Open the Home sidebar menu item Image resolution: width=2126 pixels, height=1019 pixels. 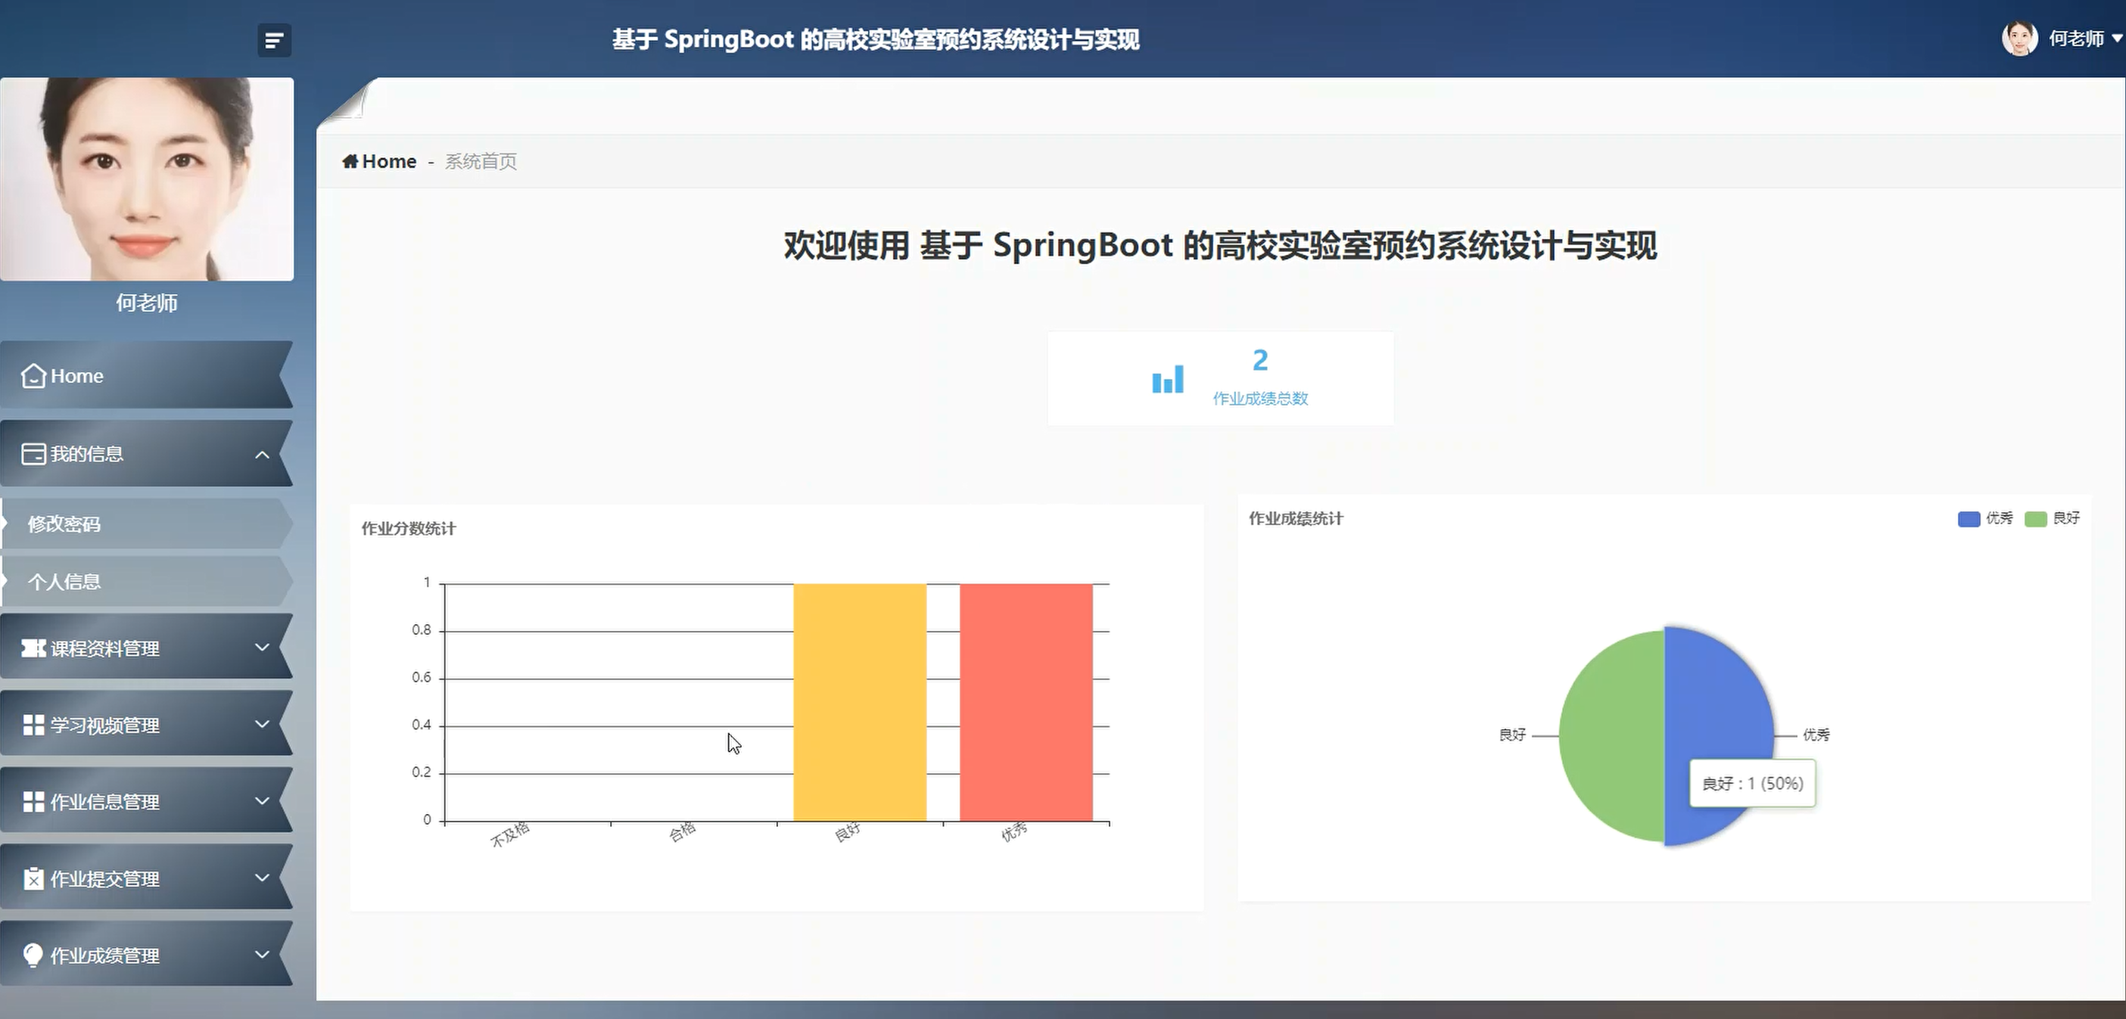146,375
